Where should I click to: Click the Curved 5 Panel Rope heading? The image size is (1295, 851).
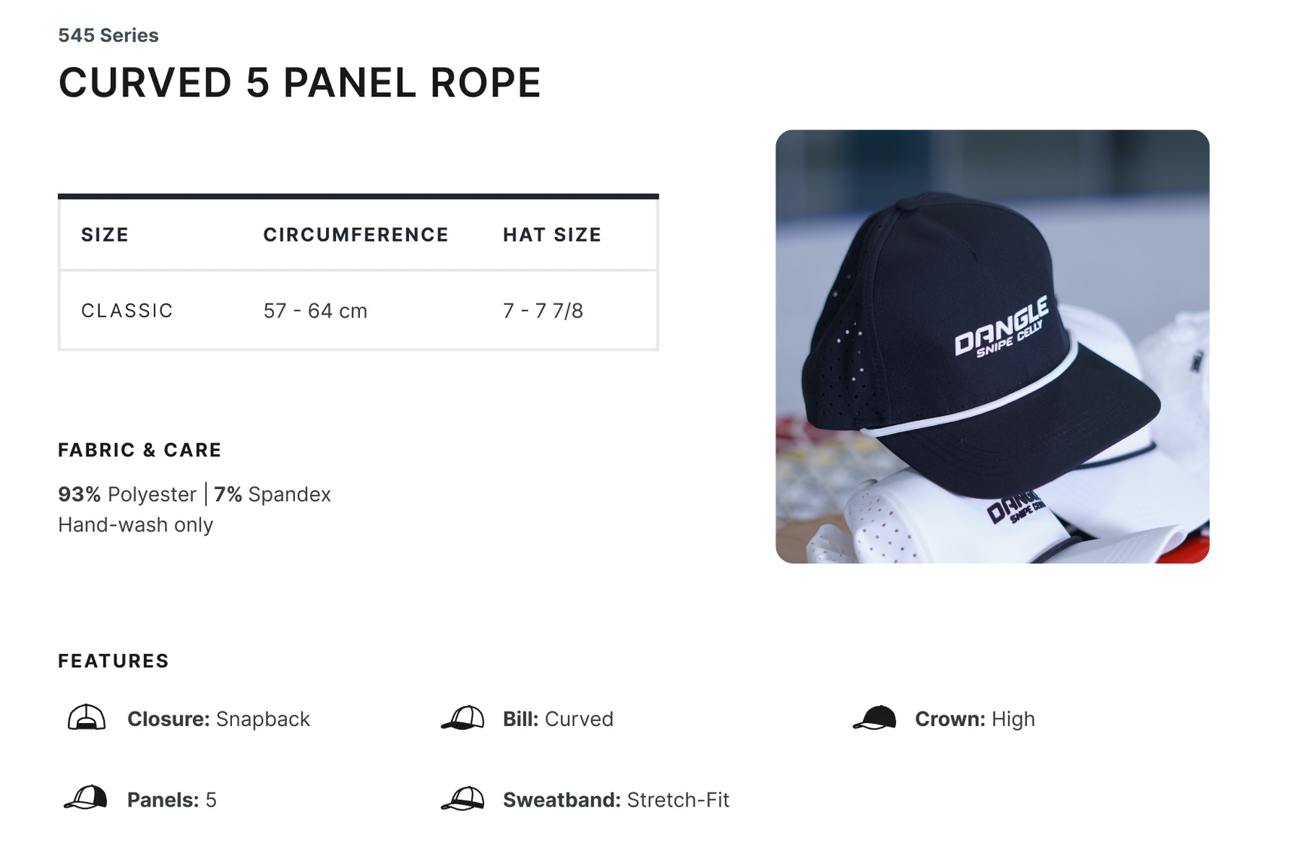click(300, 83)
